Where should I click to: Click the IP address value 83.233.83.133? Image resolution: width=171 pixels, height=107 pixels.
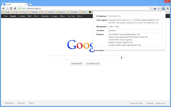click(115, 16)
